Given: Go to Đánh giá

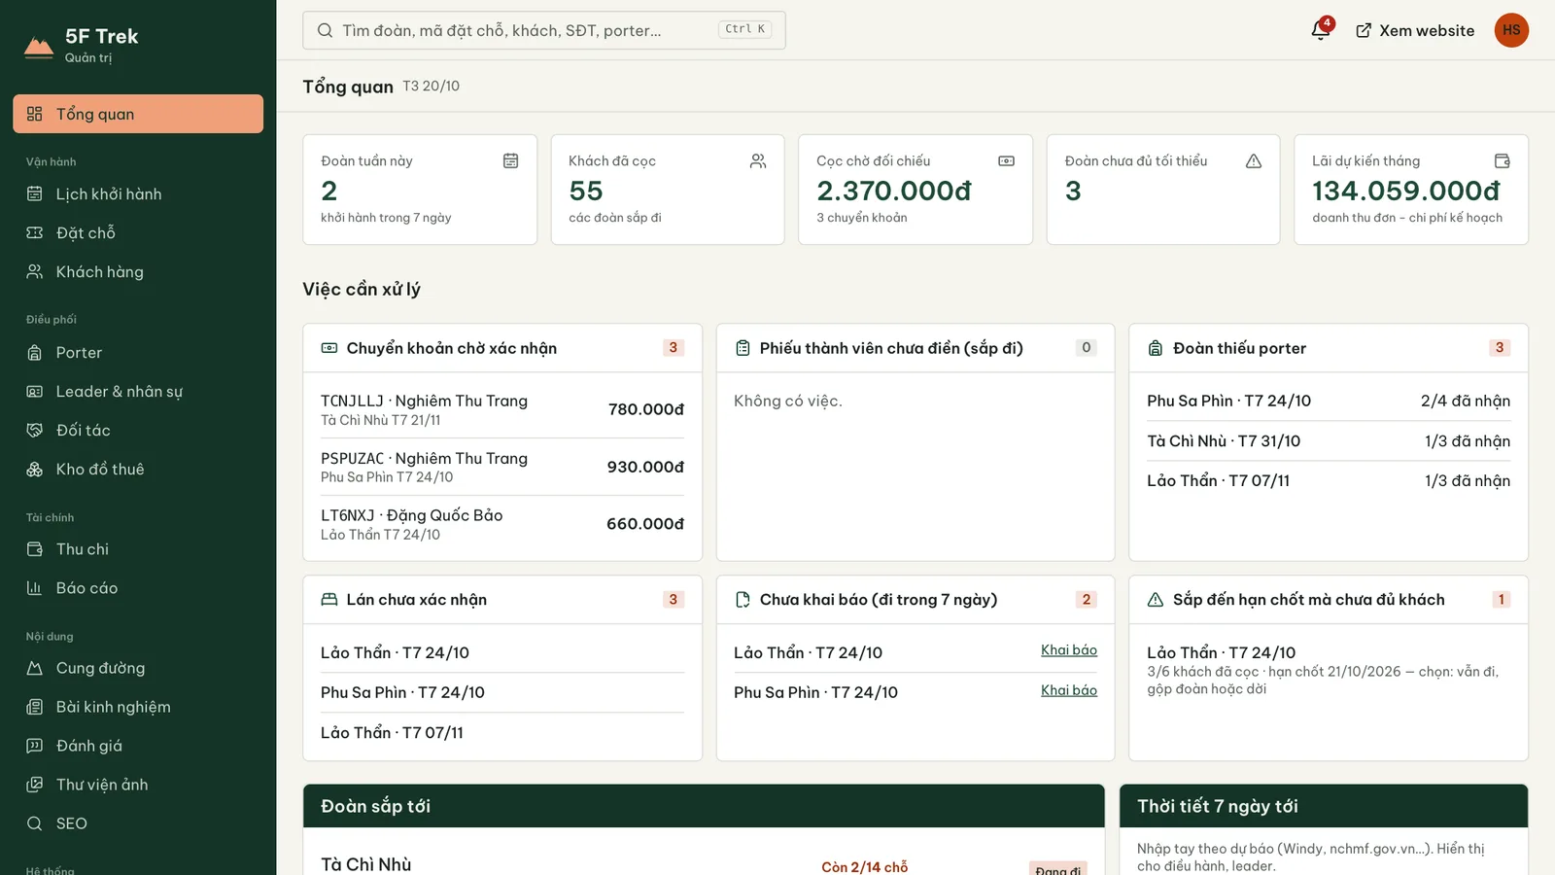Looking at the screenshot, I should point(138,746).
